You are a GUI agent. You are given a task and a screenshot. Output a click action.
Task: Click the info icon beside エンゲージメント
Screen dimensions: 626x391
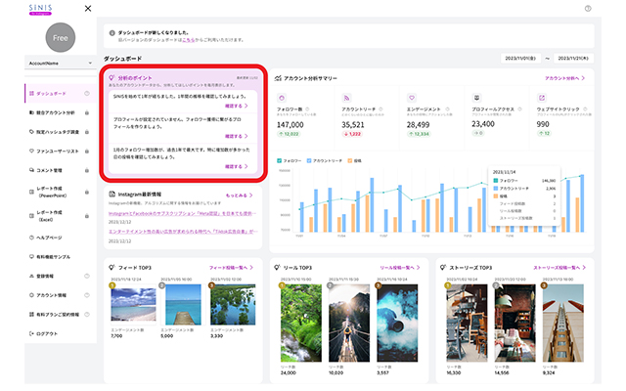pyautogui.click(x=447, y=109)
